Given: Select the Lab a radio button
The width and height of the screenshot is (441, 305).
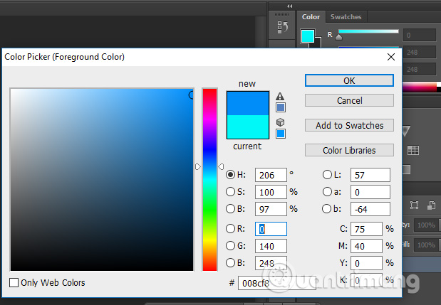Looking at the screenshot, I should (327, 192).
